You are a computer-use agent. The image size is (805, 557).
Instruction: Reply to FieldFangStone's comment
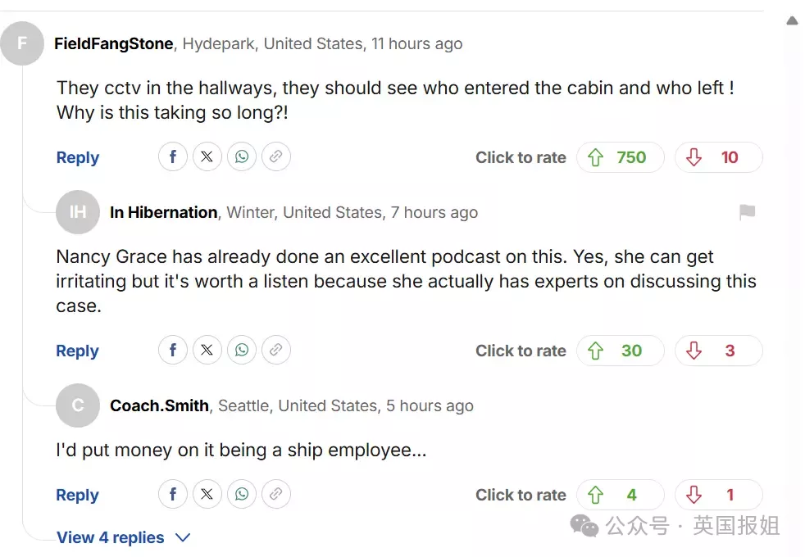tap(77, 158)
